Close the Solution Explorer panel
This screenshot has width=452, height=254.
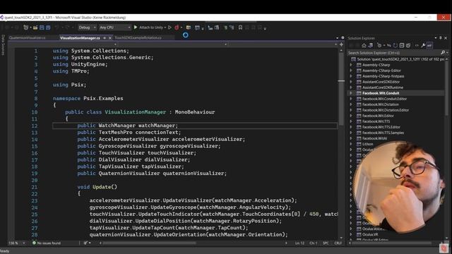pos(446,37)
